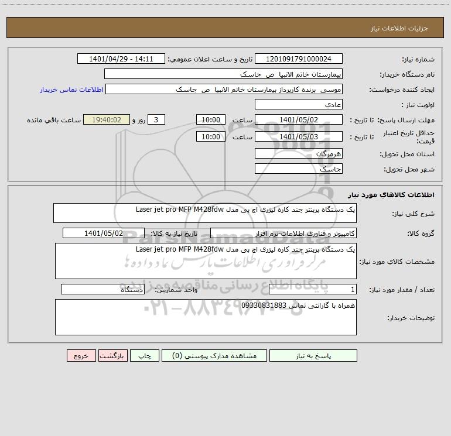Screen dimensions: 451x436
Task: Click the گروه کالا field
Action: pyautogui.click(x=283, y=233)
